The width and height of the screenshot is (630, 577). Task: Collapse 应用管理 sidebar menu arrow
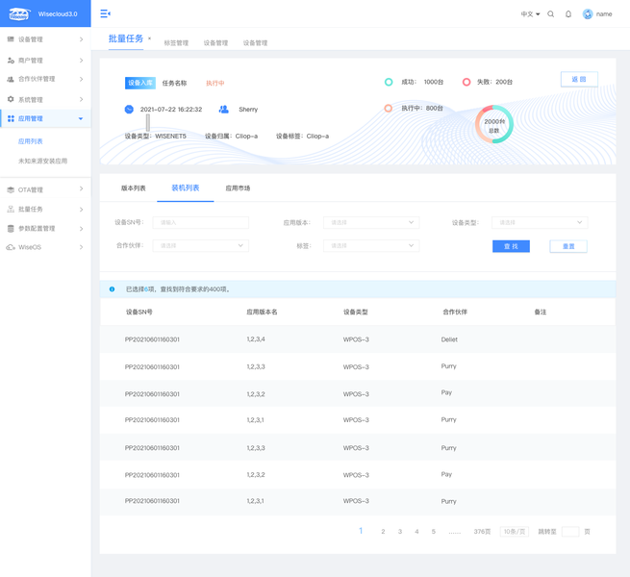(x=81, y=118)
